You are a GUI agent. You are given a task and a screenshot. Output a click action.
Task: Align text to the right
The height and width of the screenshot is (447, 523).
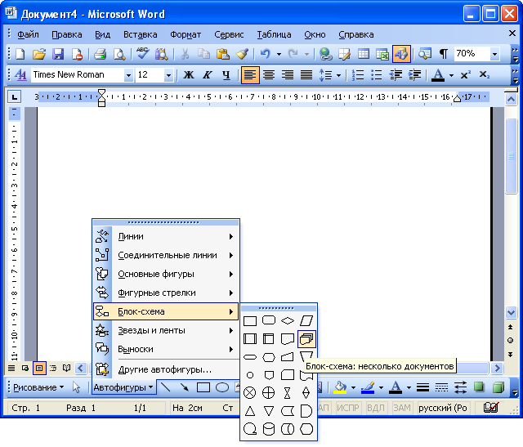pyautogui.click(x=288, y=74)
